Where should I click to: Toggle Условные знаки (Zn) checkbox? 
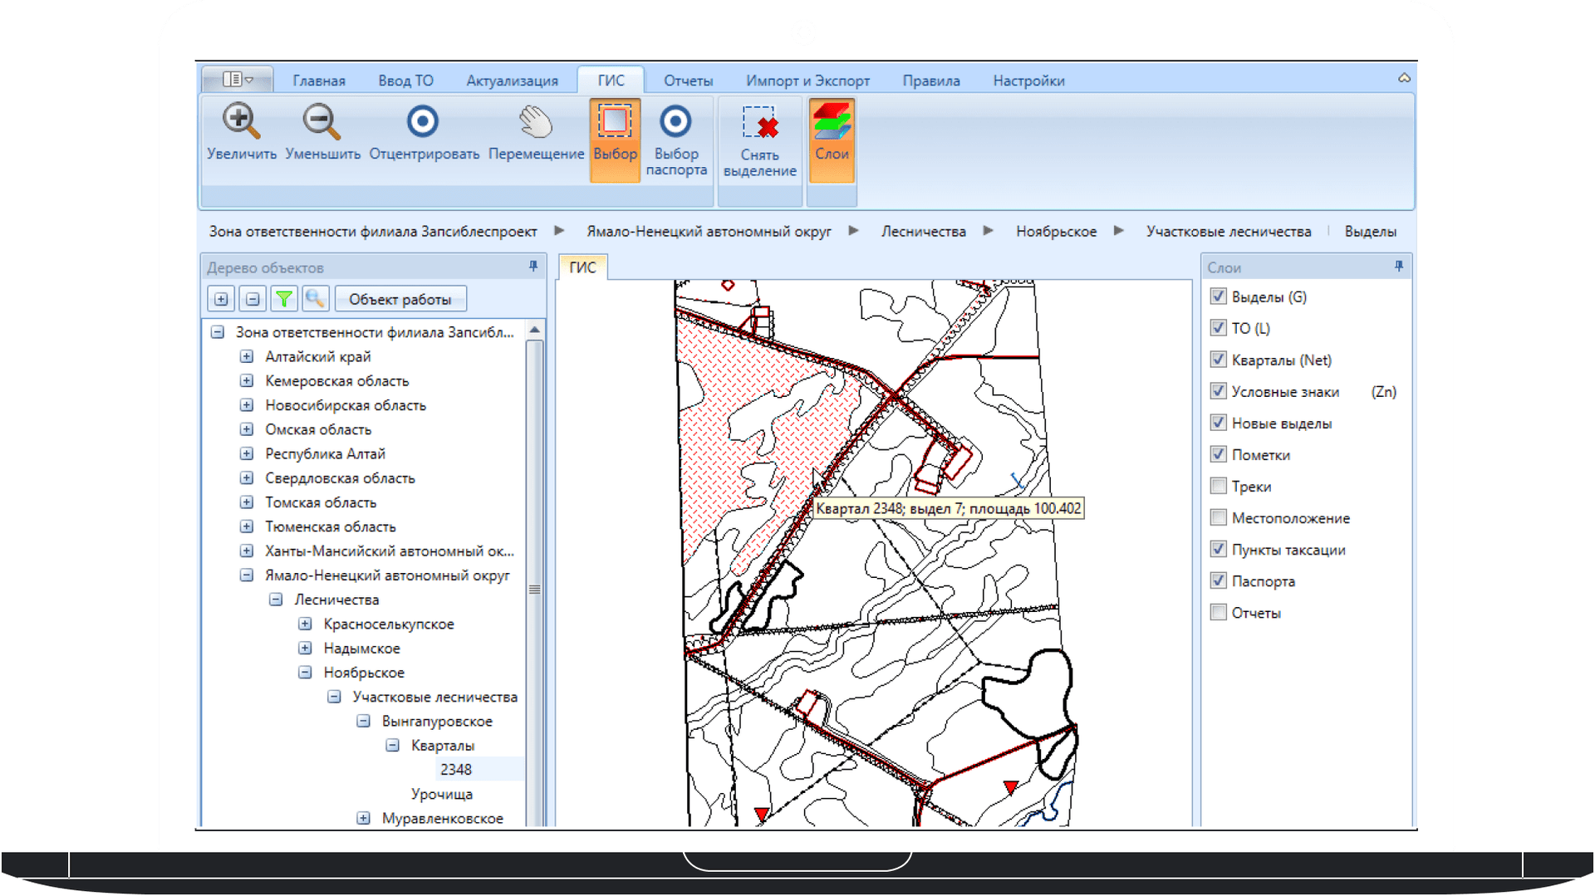pos(1219,391)
